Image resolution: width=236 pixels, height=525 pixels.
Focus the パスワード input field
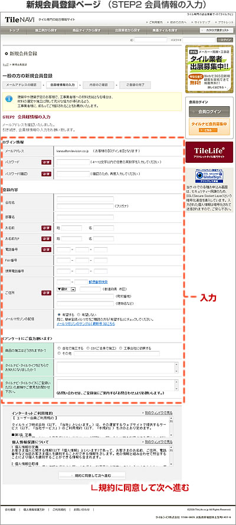pyautogui.click(x=73, y=162)
